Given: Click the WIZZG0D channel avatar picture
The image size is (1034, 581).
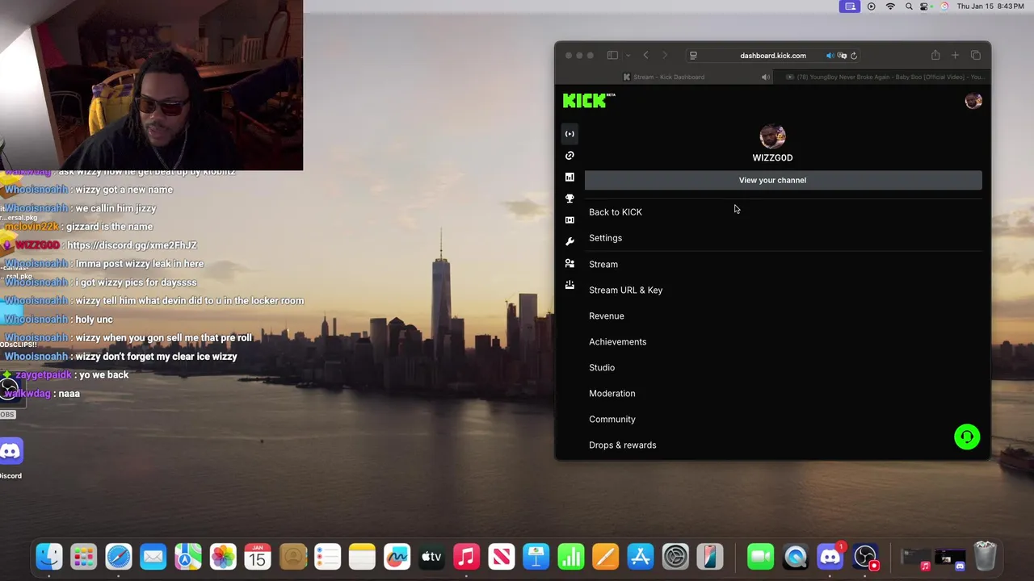Looking at the screenshot, I should point(772,137).
